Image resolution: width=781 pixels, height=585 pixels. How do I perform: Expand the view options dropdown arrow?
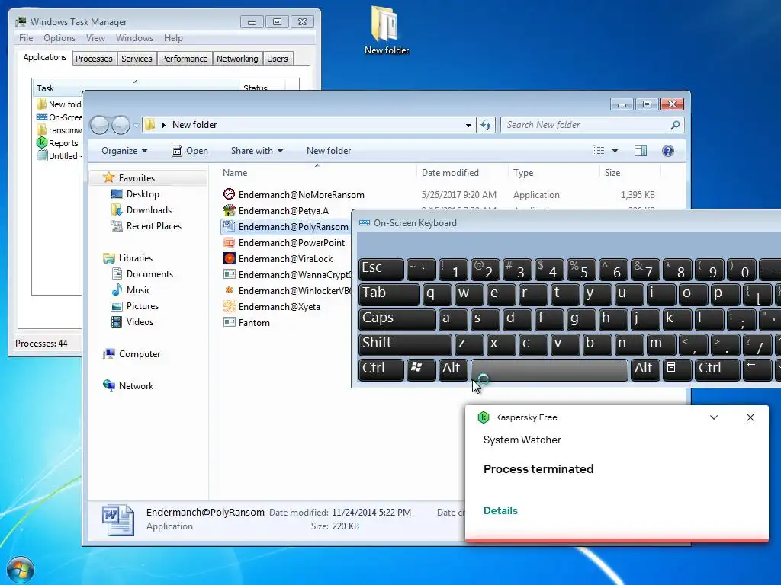pos(615,151)
